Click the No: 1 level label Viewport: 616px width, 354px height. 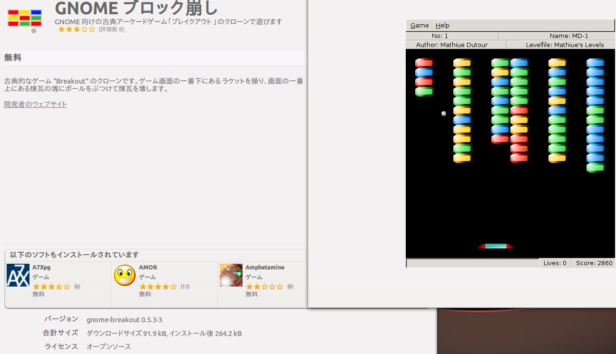click(440, 36)
